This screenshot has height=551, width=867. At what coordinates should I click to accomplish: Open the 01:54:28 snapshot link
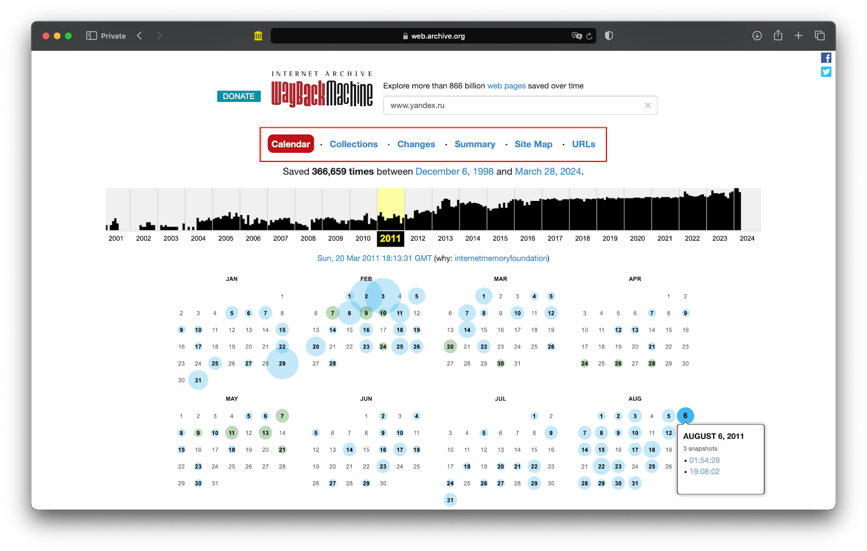coord(704,461)
